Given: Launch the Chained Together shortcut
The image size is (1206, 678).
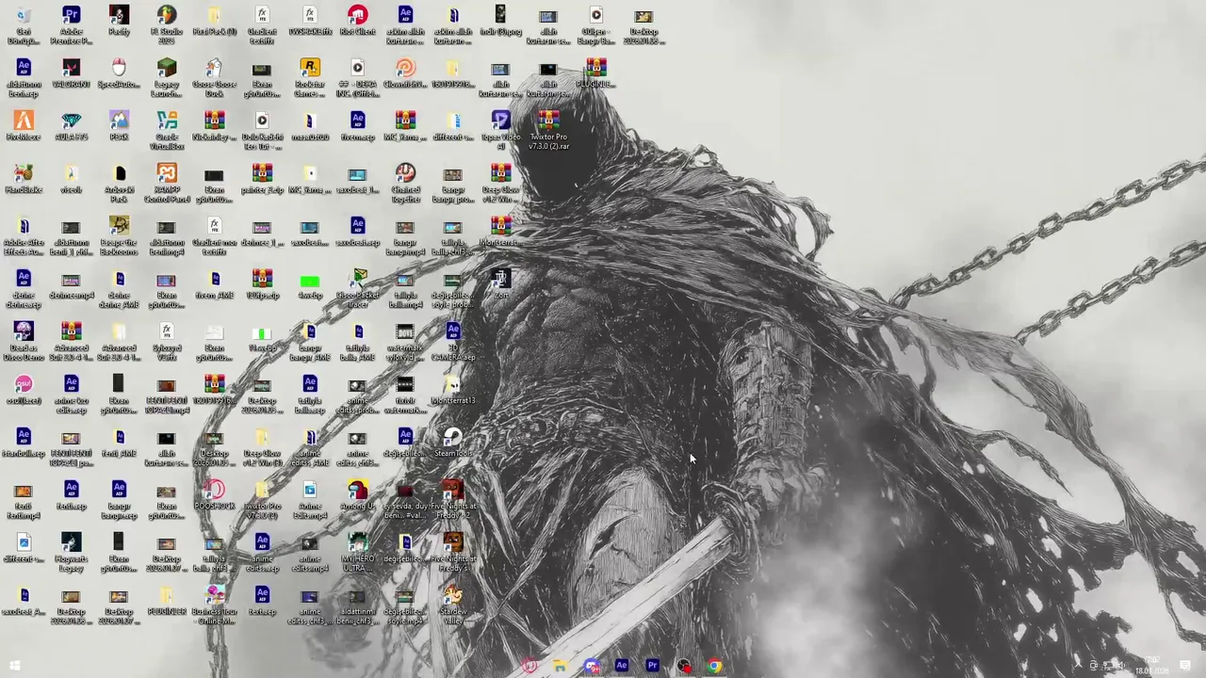Looking at the screenshot, I should click(405, 184).
